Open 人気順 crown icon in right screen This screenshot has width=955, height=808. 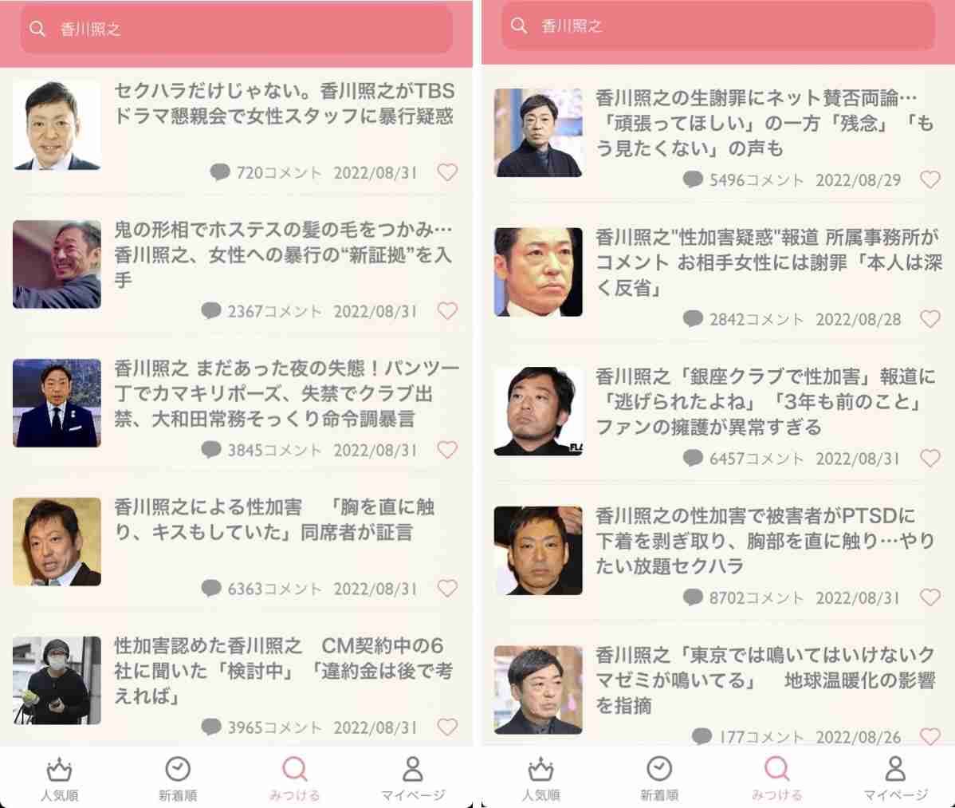coord(540,770)
